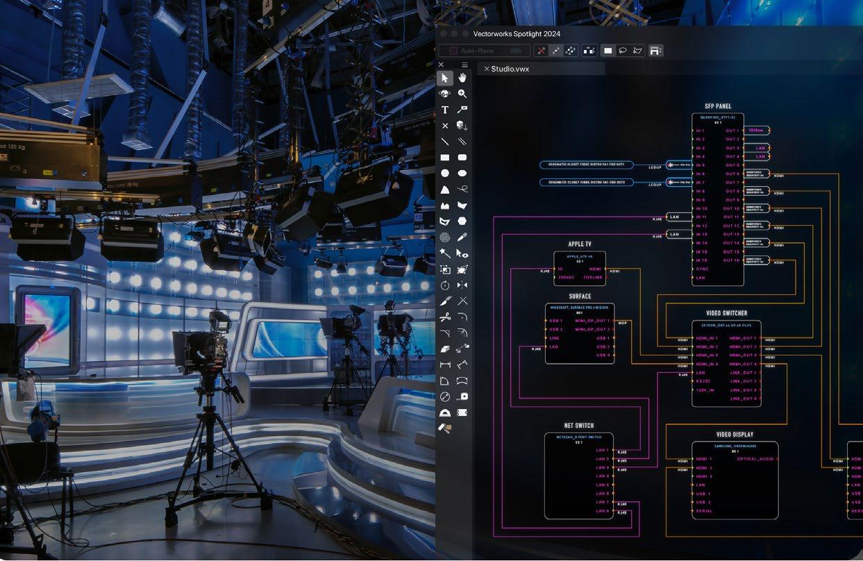The width and height of the screenshot is (863, 561).
Task: Select the Offset tool
Action: click(x=462, y=333)
